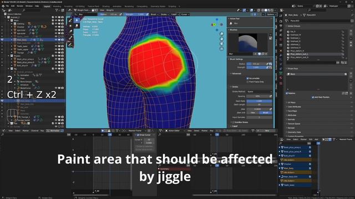This screenshot has height=199, width=355.
Task: Open Channel menu in graph editor header
Action: 34,130
